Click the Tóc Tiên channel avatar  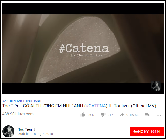point(8,131)
